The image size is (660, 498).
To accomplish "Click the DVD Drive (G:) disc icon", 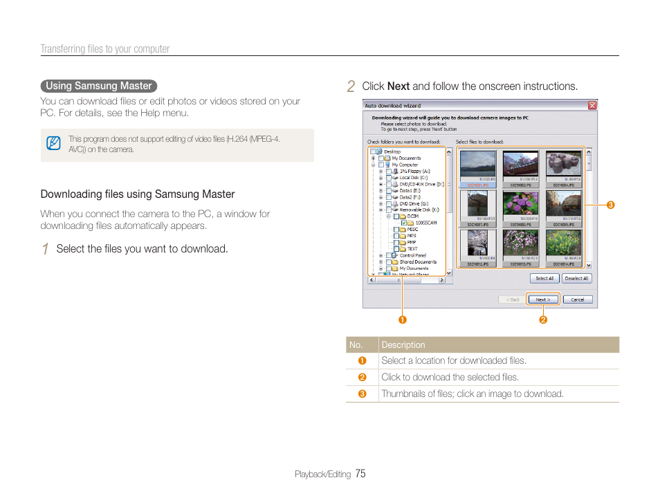I will (x=395, y=204).
